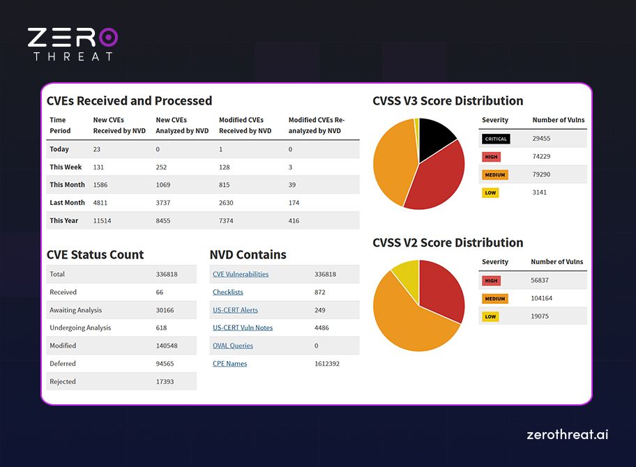
Task: Click the HIGH badge in CVSS V3 table
Action: point(492,157)
